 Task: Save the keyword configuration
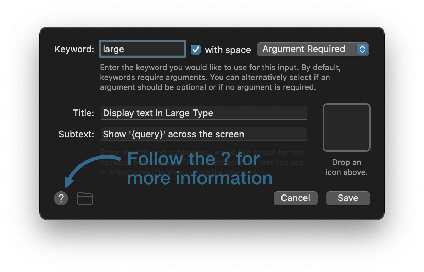(348, 198)
